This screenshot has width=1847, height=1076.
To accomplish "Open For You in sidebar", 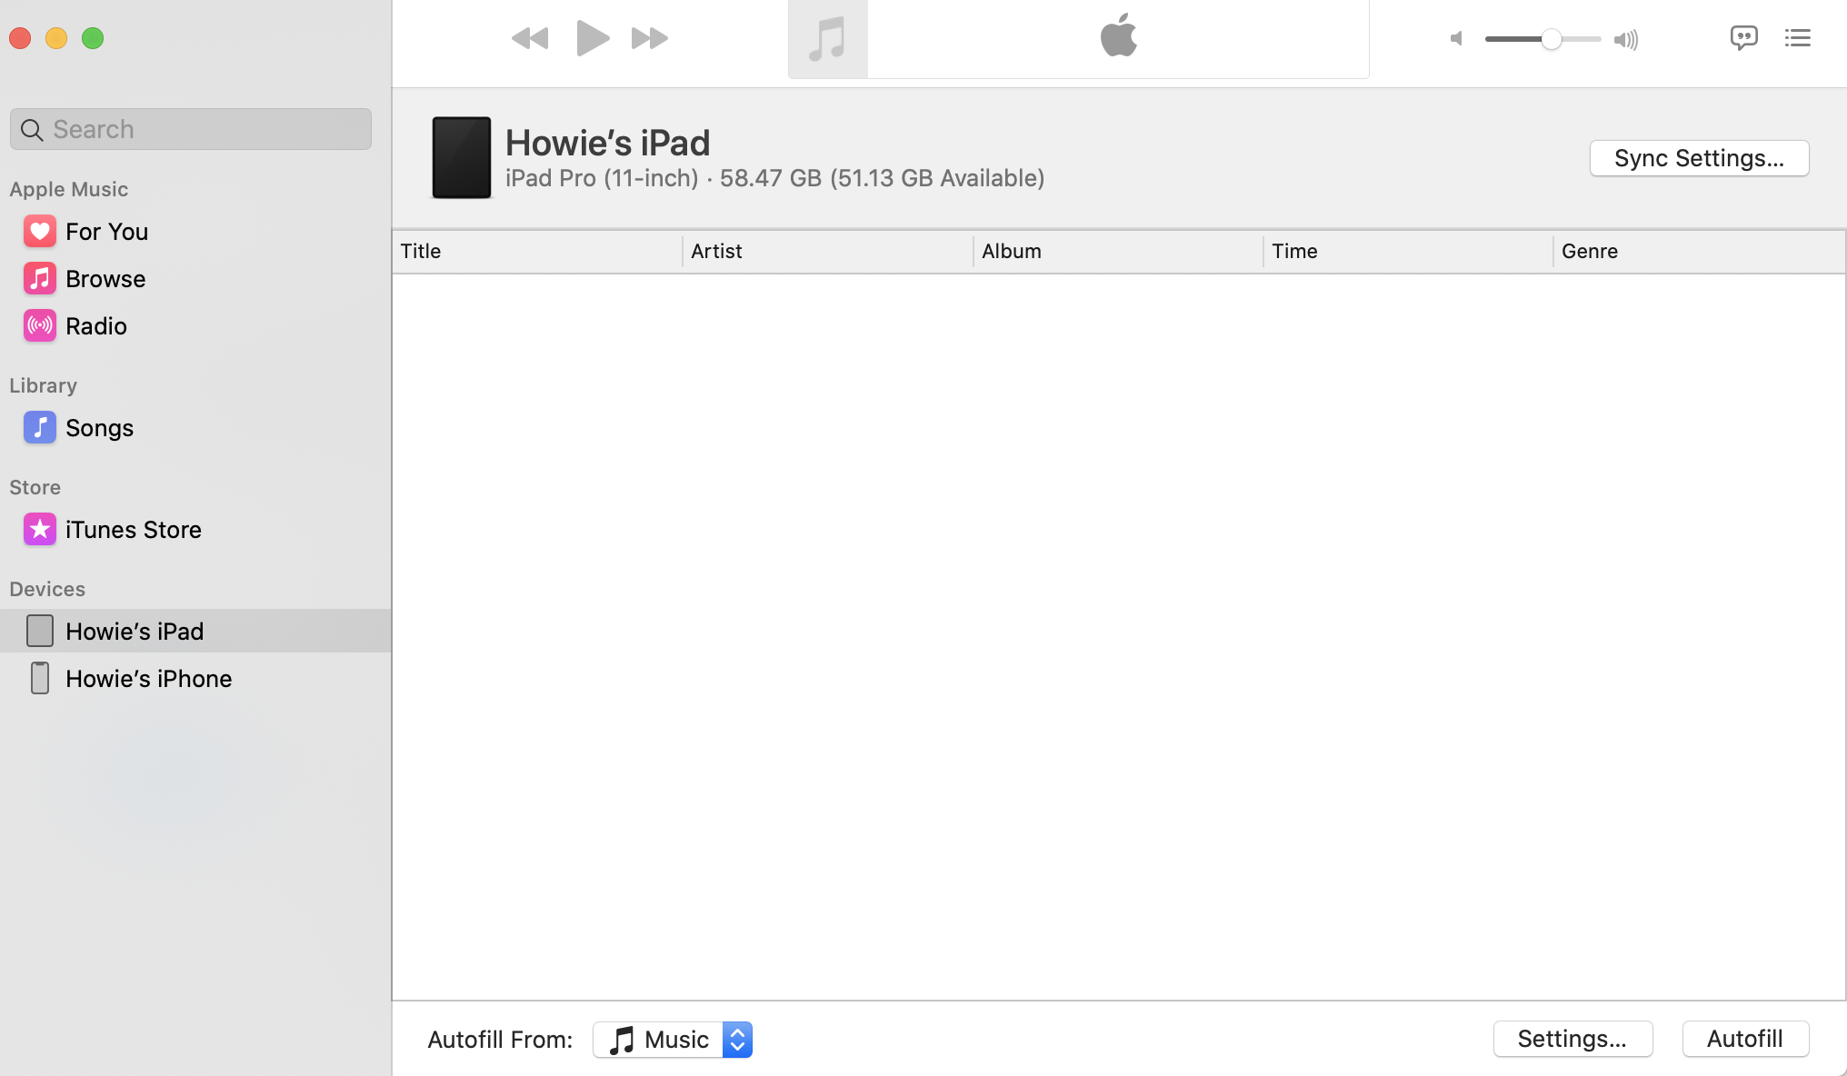I will (106, 232).
